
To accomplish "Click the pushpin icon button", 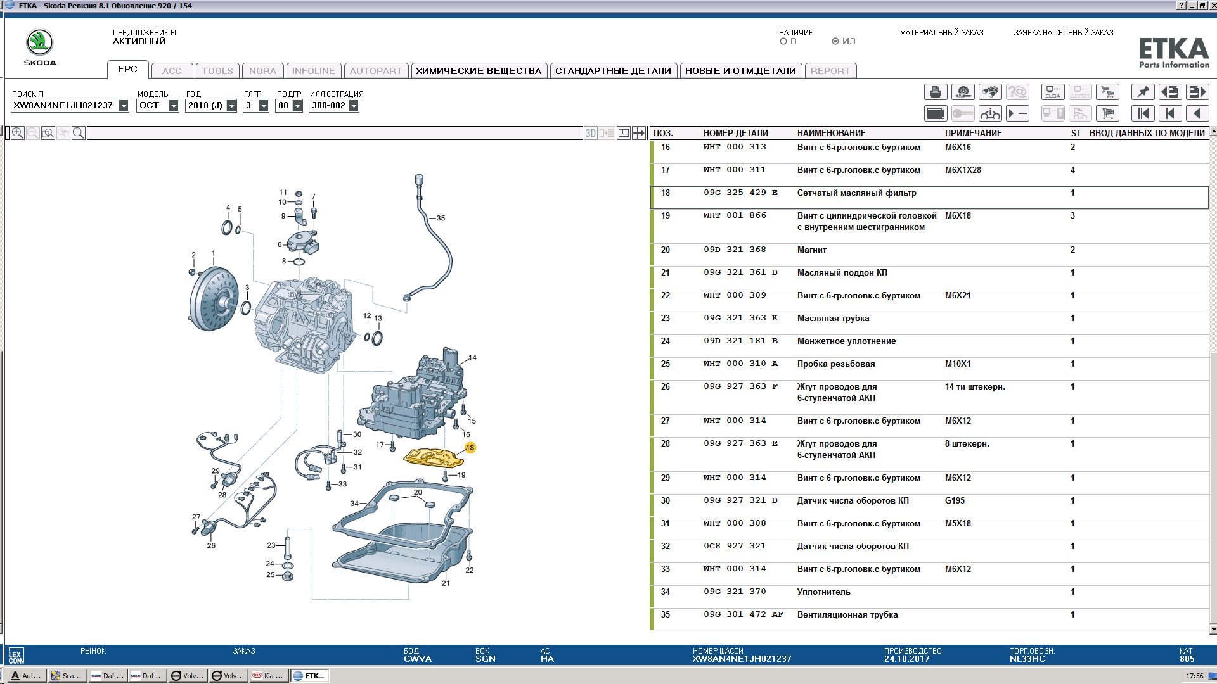I will click(1142, 92).
